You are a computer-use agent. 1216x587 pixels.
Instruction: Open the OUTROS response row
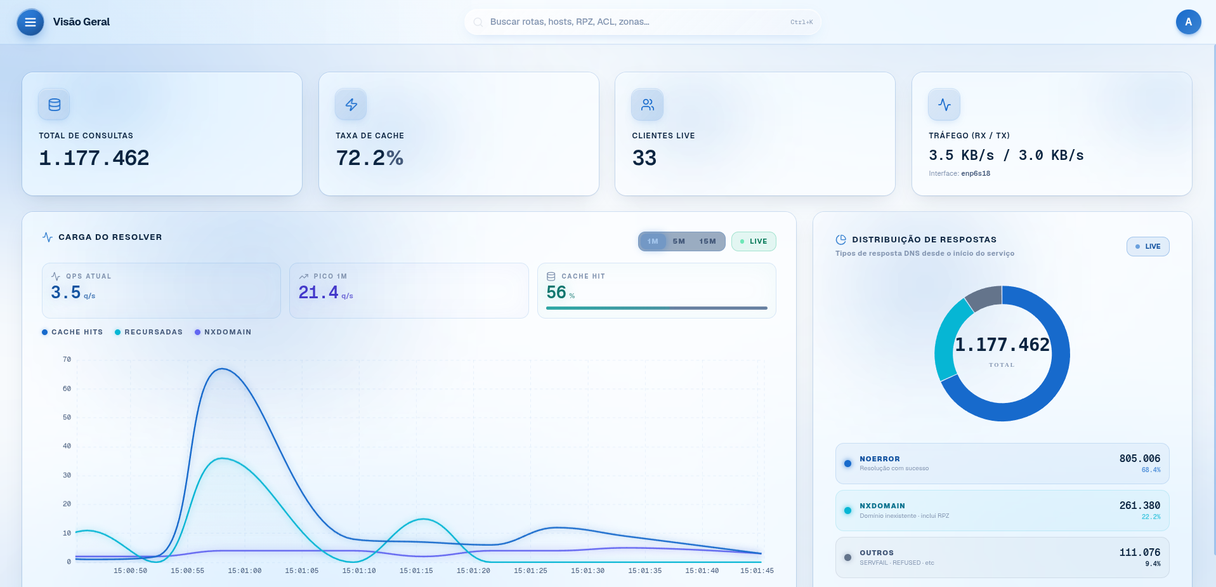[1002, 557]
